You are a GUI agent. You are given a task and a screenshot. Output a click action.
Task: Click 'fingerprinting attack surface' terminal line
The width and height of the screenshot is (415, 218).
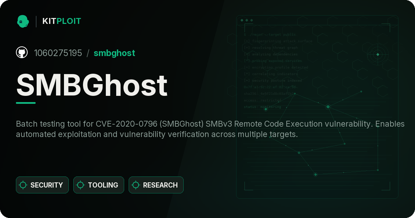[x=278, y=41]
